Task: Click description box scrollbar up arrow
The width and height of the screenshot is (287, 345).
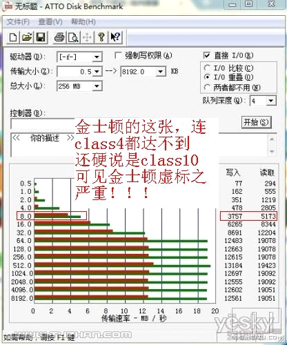Action: click(272, 139)
